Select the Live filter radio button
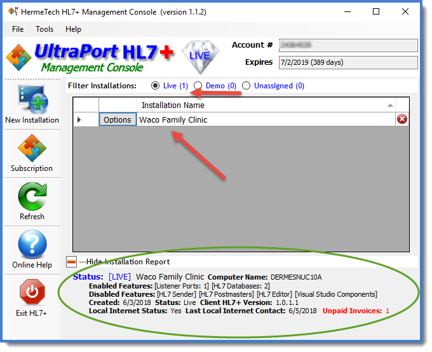Viewport: 432px width, 352px height. [156, 86]
